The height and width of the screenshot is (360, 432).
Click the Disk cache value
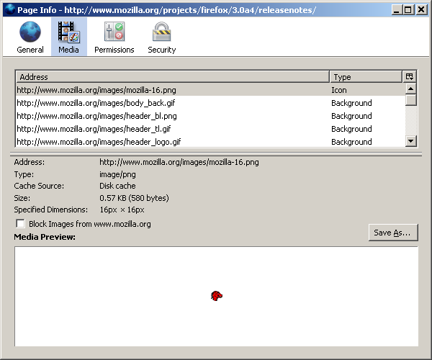pyautogui.click(x=117, y=186)
